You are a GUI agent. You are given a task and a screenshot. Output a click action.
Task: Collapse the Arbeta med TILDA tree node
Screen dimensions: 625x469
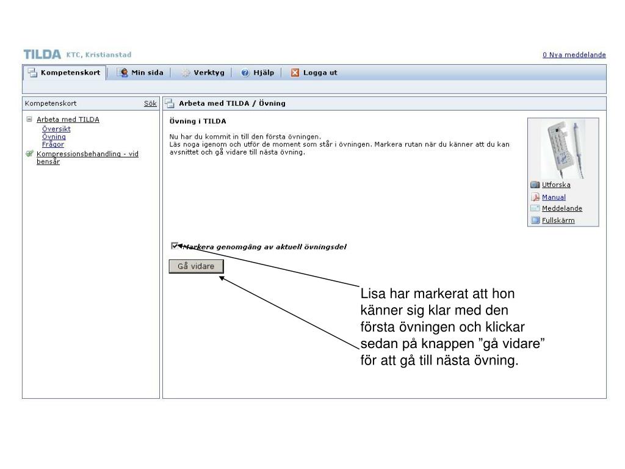click(x=29, y=119)
